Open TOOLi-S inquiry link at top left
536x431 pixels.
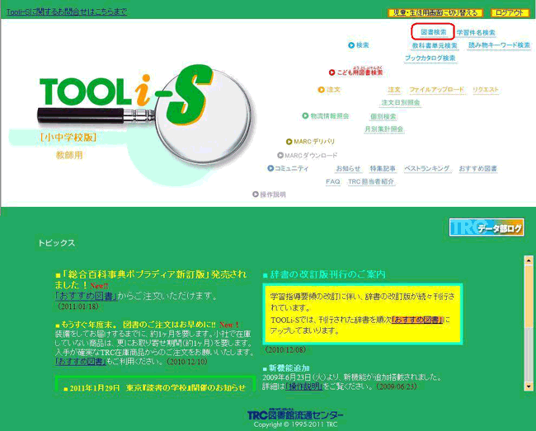(x=67, y=12)
